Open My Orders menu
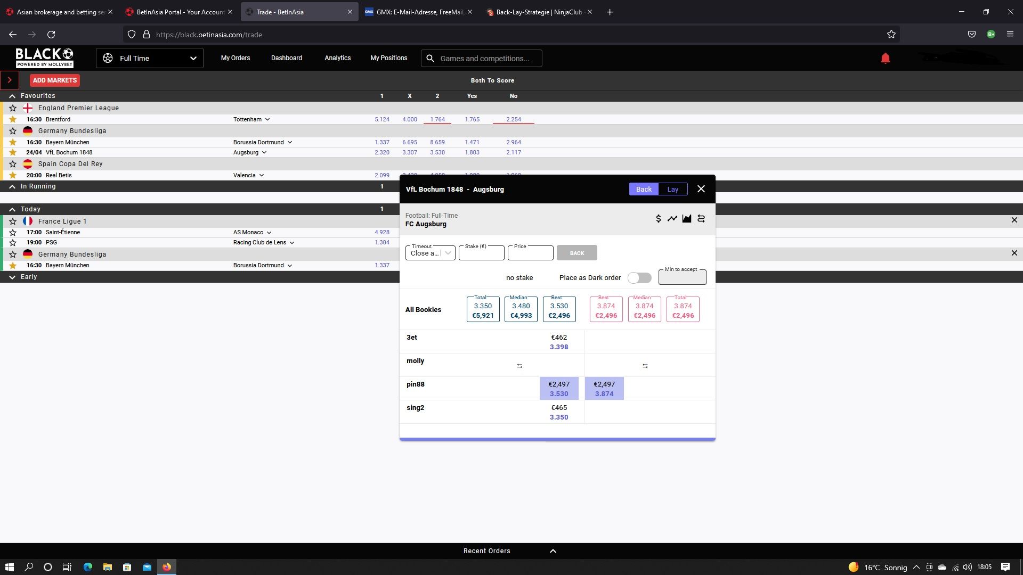1023x575 pixels. tap(236, 58)
